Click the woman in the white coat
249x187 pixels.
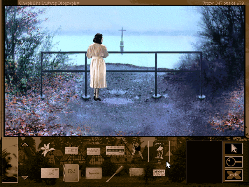tap(97, 67)
